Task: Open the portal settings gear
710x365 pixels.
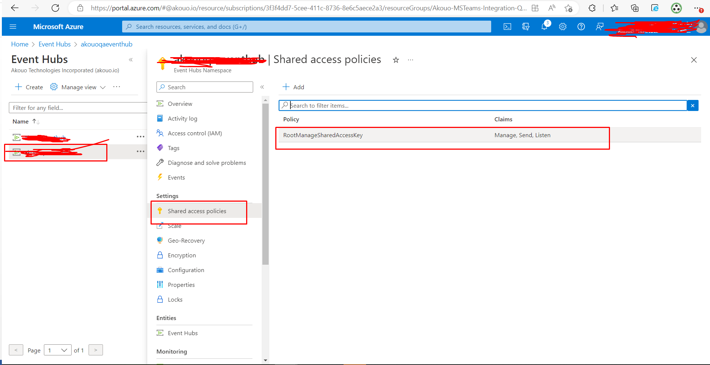Action: [562, 26]
